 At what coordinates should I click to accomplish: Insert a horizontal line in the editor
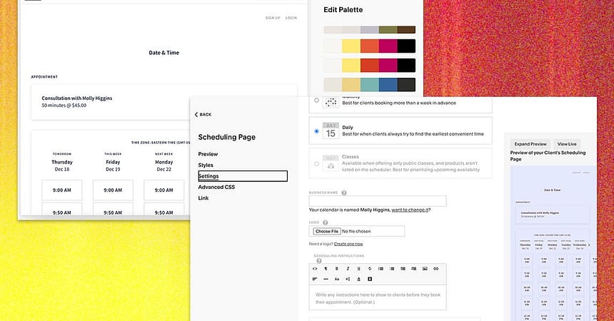coord(326,278)
